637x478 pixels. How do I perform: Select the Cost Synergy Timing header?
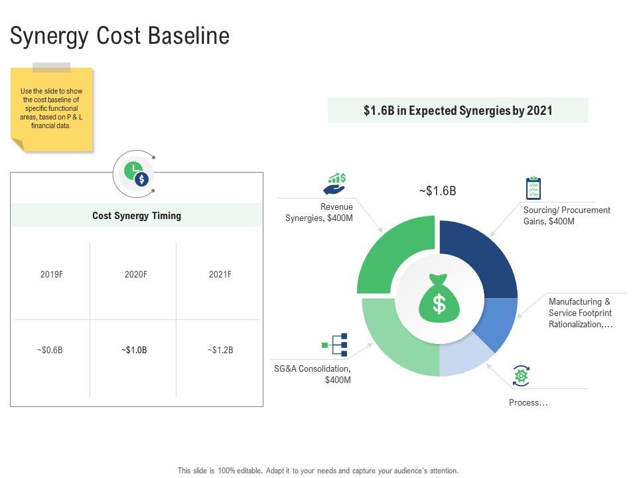coord(137,215)
